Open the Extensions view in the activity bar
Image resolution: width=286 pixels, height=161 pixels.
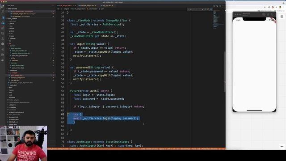click(3, 28)
